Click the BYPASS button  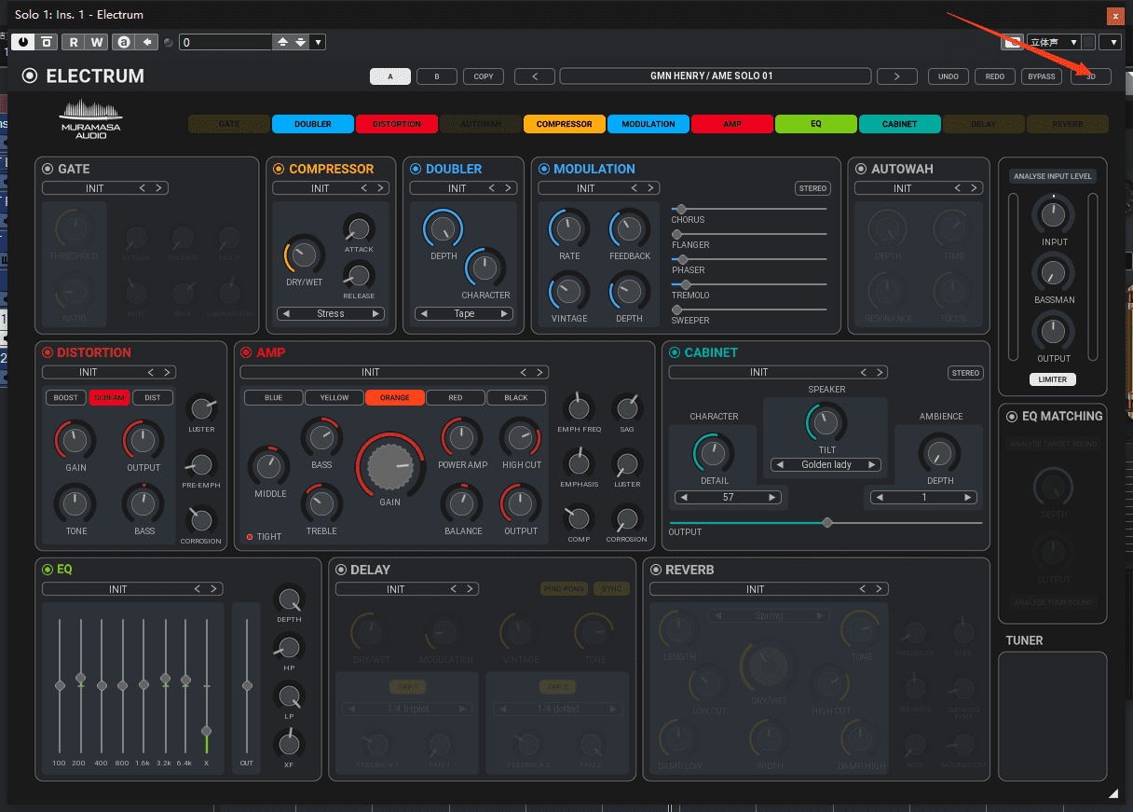pos(1042,76)
